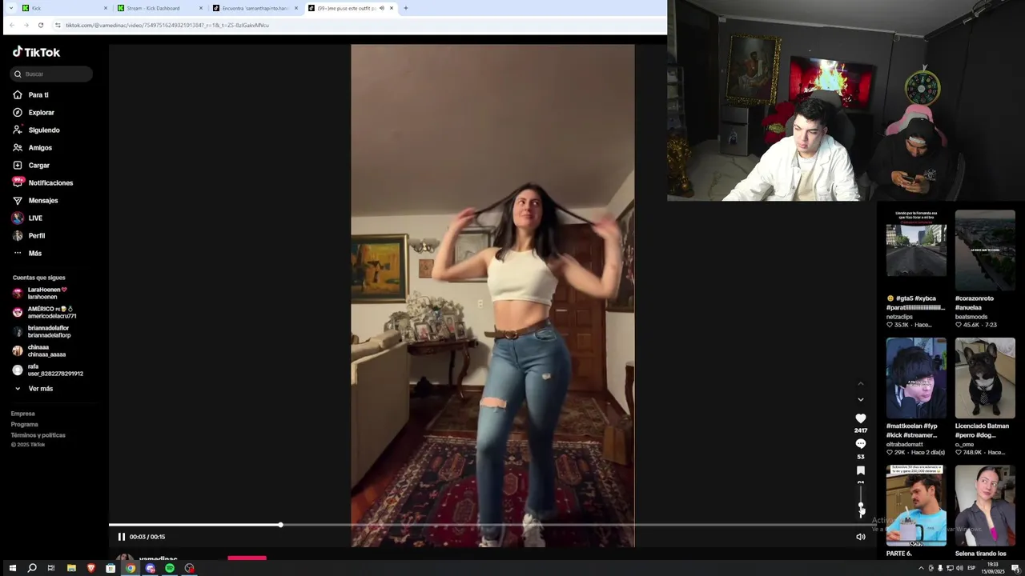The height and width of the screenshot is (576, 1025).
Task: Open taskbar search magnifier
Action: click(32, 568)
